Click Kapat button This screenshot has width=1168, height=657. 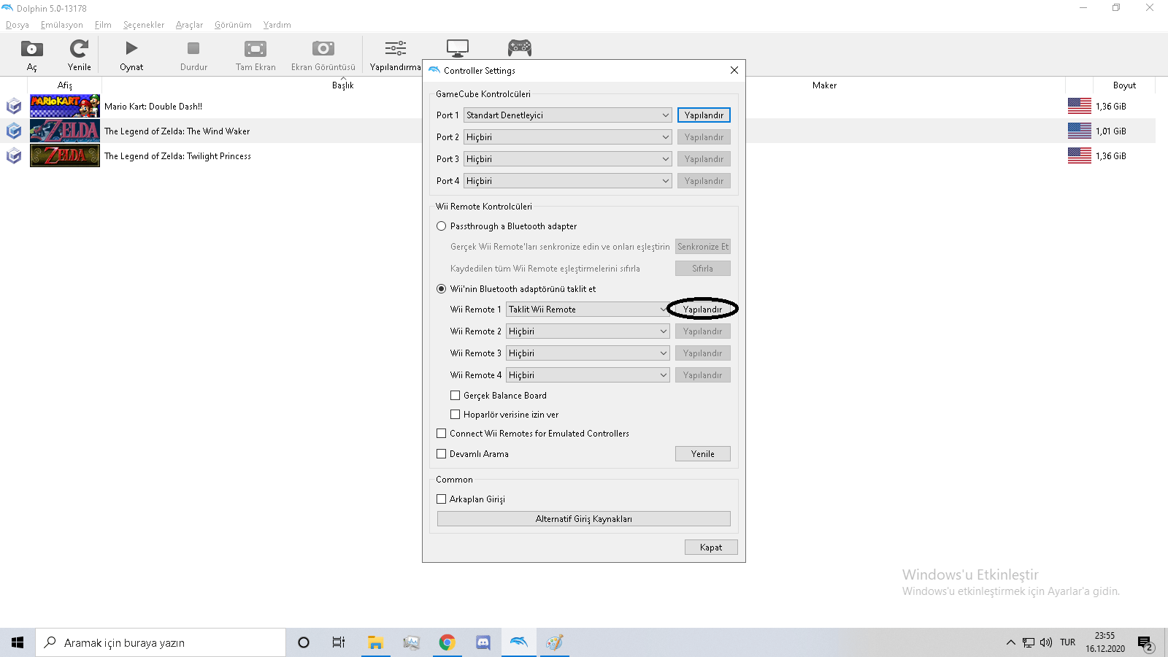pyautogui.click(x=711, y=547)
